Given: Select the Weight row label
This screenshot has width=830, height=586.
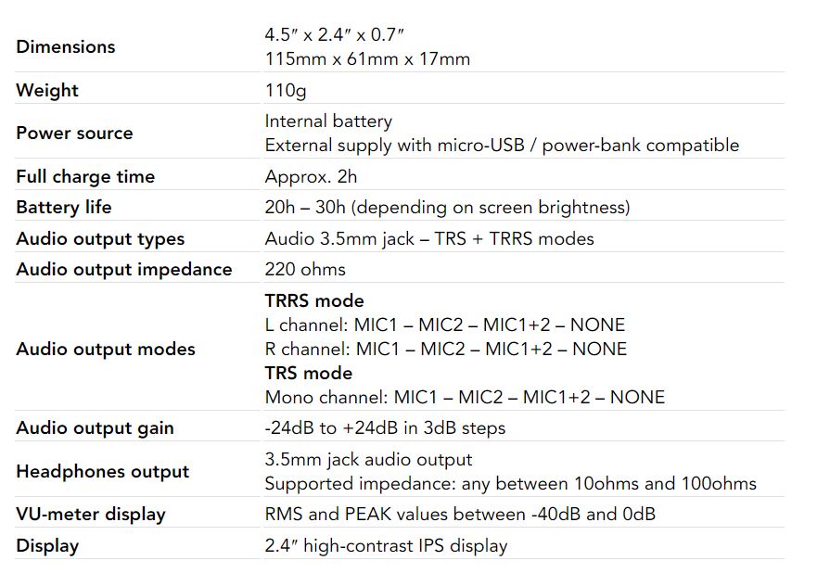Looking at the screenshot, I should coord(47,90).
